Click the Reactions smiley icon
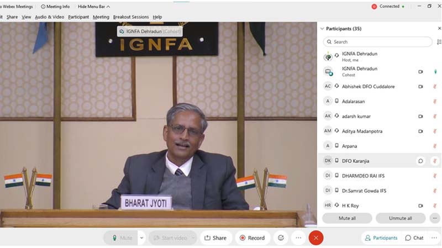Viewport: 442px width, 248px height. (281, 238)
